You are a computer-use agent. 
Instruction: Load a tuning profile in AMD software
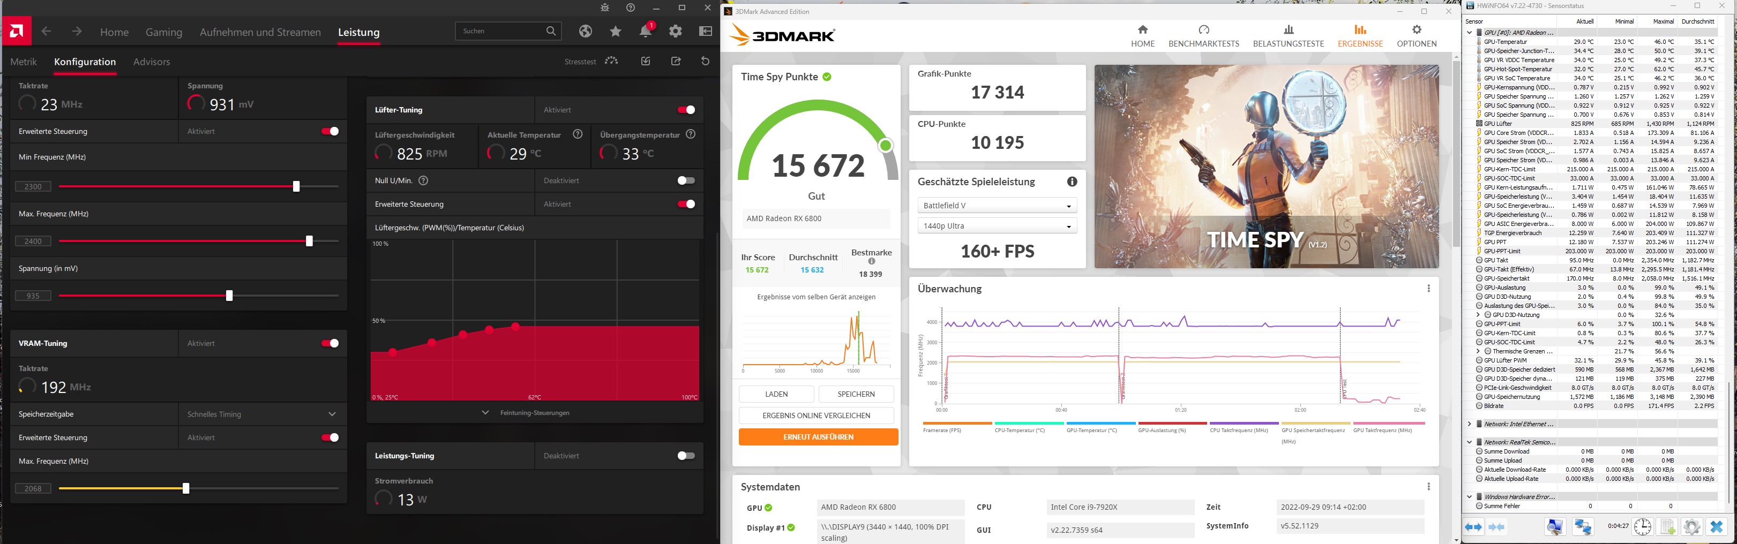(x=646, y=62)
